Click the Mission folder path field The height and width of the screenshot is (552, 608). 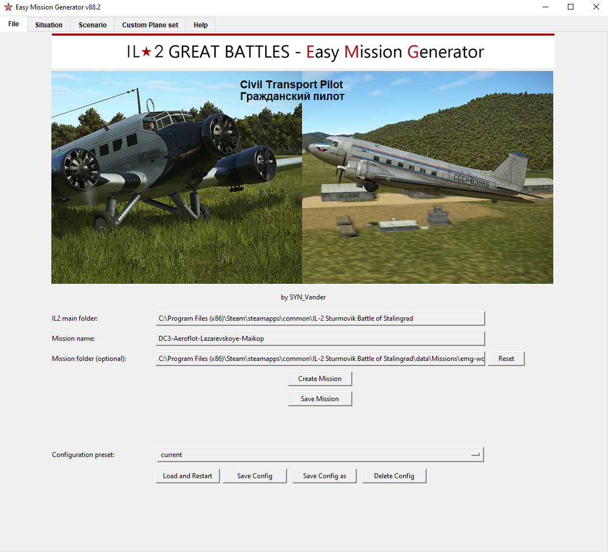click(320, 359)
